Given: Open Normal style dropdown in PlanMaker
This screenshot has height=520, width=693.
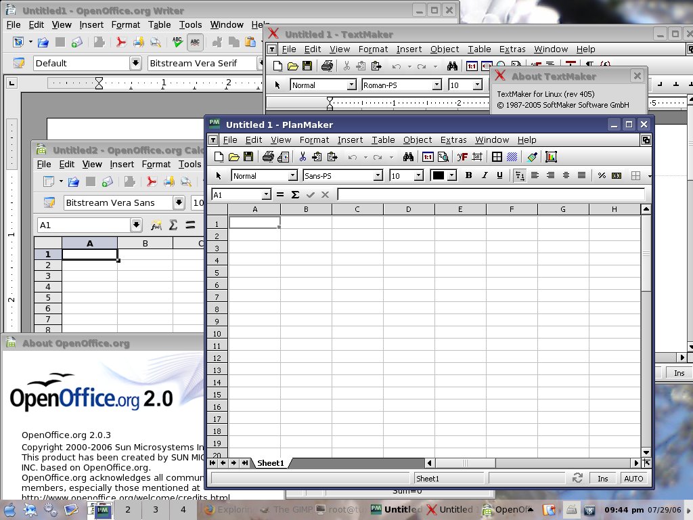Looking at the screenshot, I should coord(292,176).
